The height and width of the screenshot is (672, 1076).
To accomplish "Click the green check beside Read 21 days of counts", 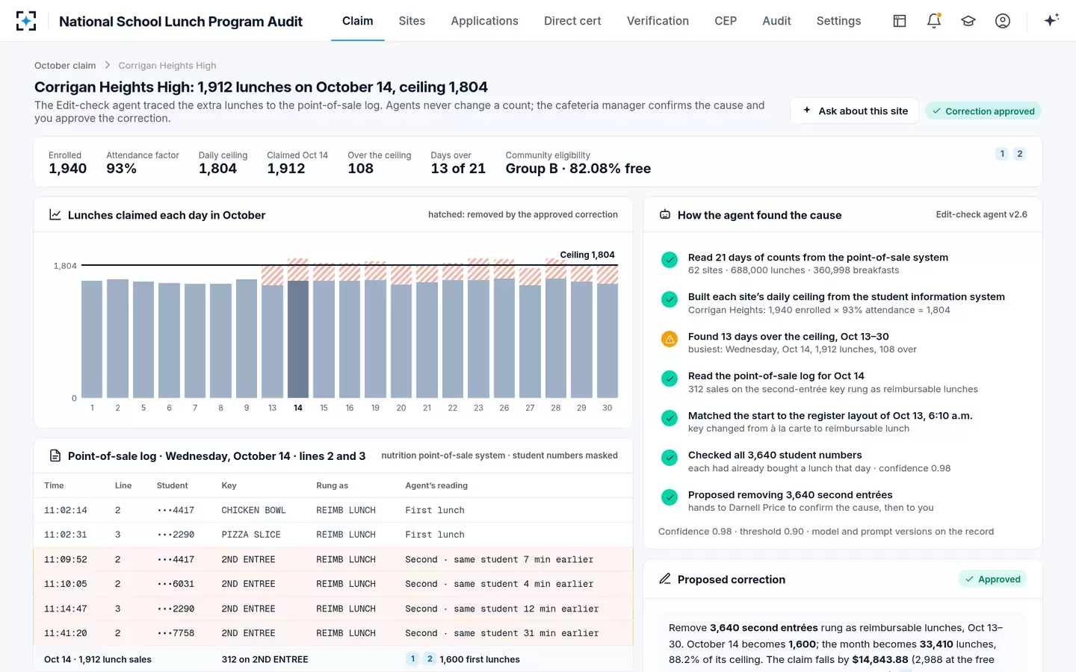I will [x=670, y=260].
